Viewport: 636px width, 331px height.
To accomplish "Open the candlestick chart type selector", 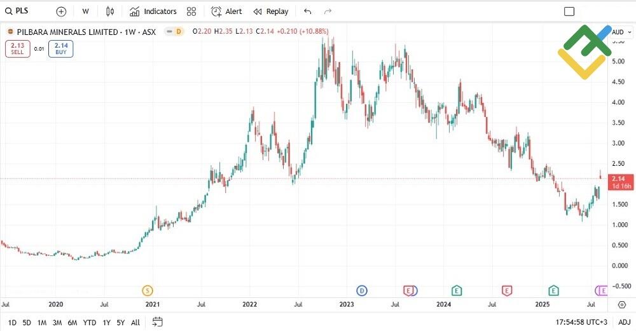I will coord(110,11).
